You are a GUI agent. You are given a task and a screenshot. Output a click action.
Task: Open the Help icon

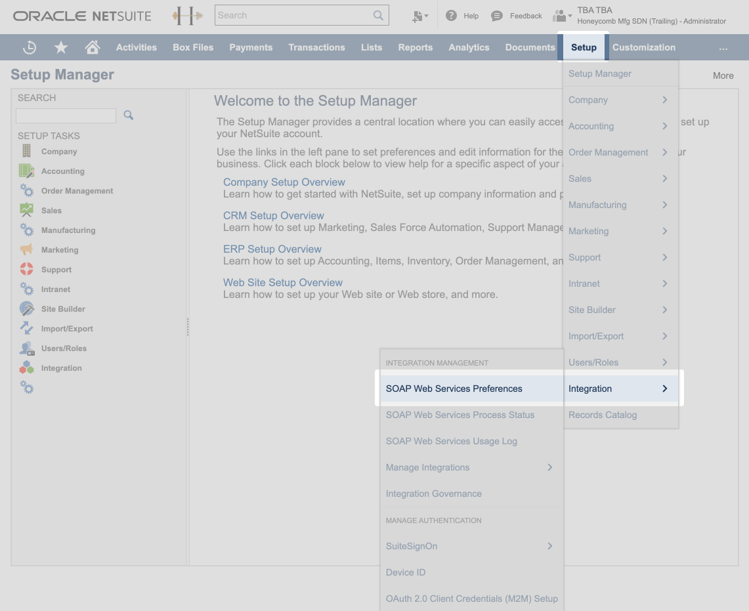click(x=452, y=16)
